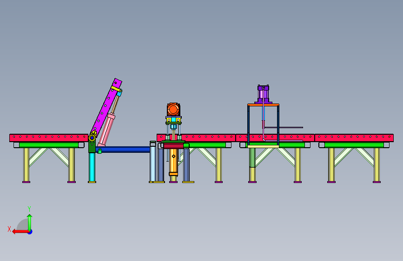The image size is (403, 261).
Task: Select the green beam under the leftmost conveyor
Action: pos(49,145)
